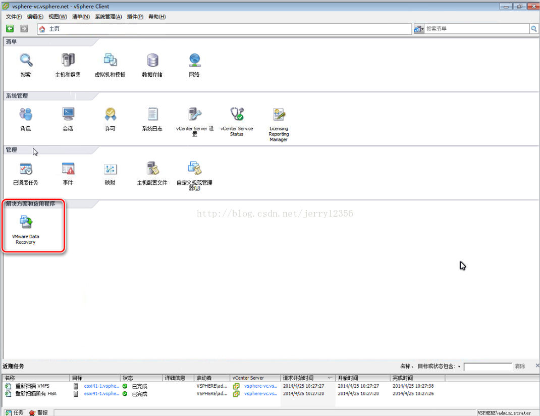Screen dimensions: 540x416
Task: Open the 插件(P) menu
Action: (x=135, y=17)
